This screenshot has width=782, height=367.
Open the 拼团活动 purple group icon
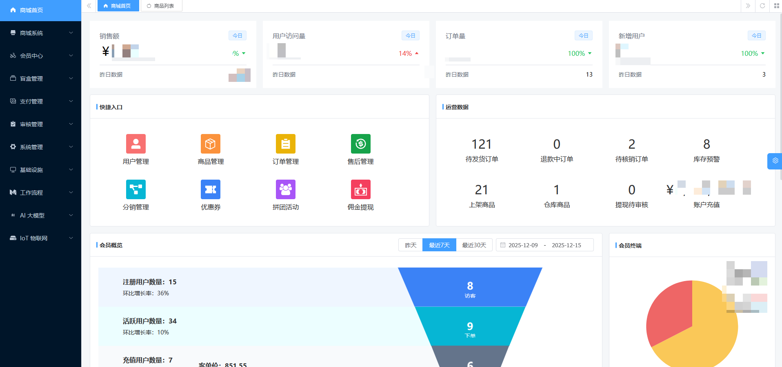click(x=285, y=189)
